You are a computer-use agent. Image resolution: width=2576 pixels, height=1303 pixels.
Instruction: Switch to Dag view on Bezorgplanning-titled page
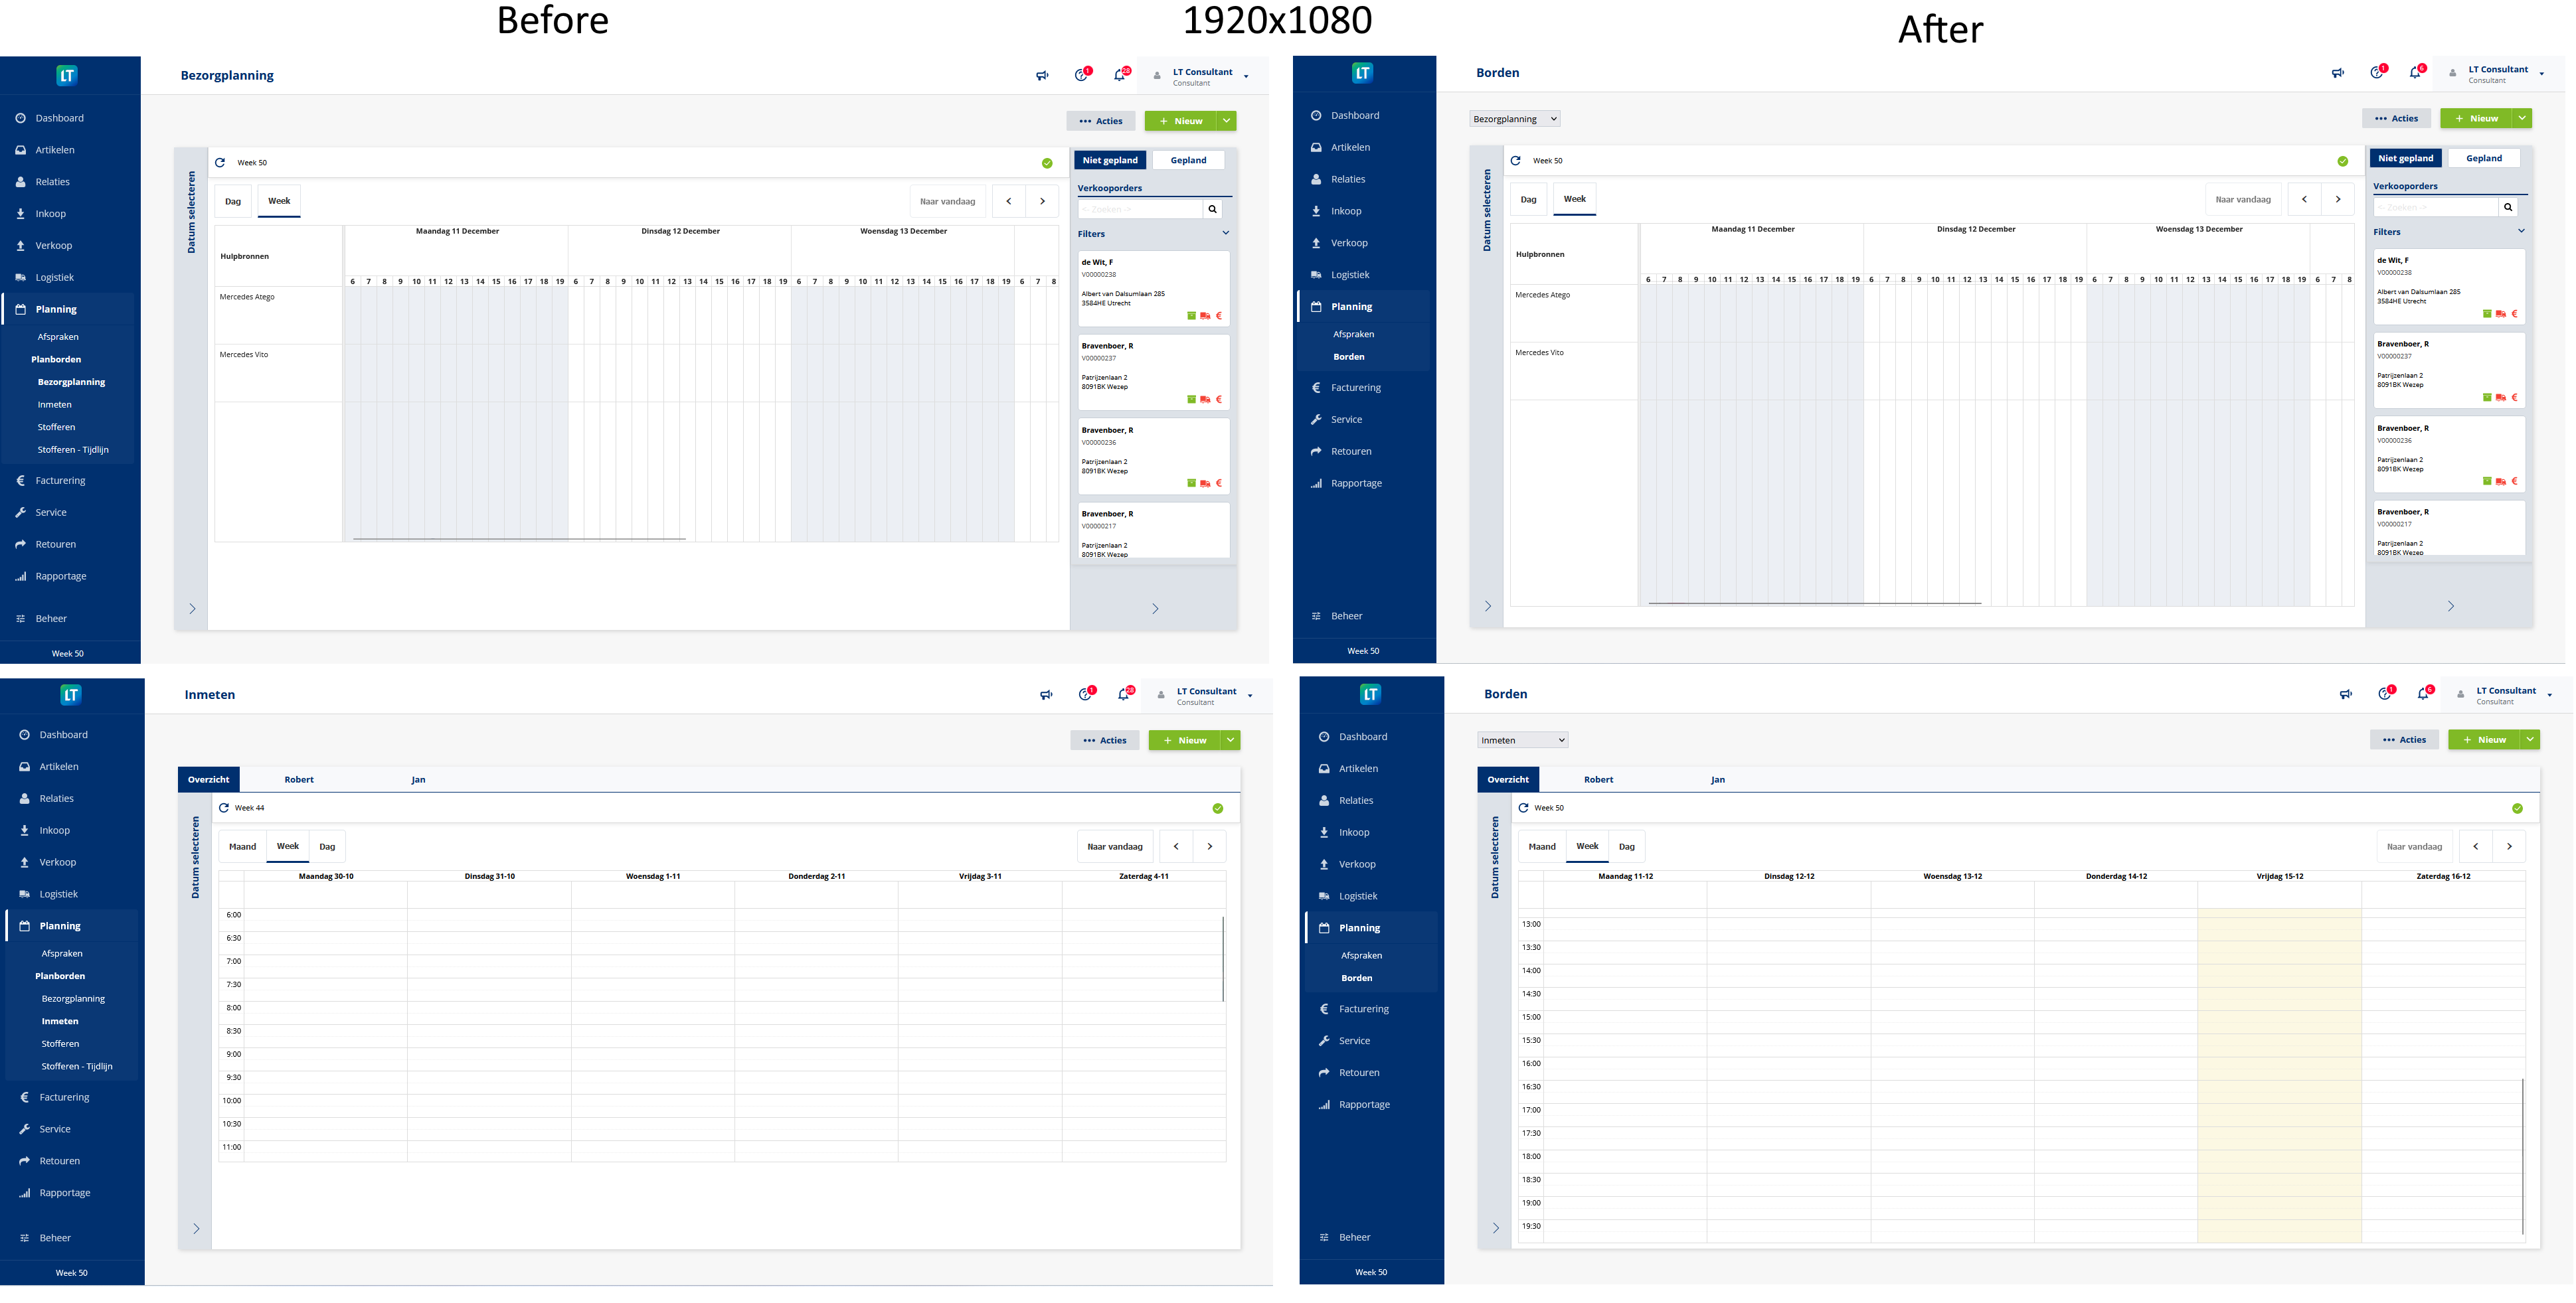[233, 201]
